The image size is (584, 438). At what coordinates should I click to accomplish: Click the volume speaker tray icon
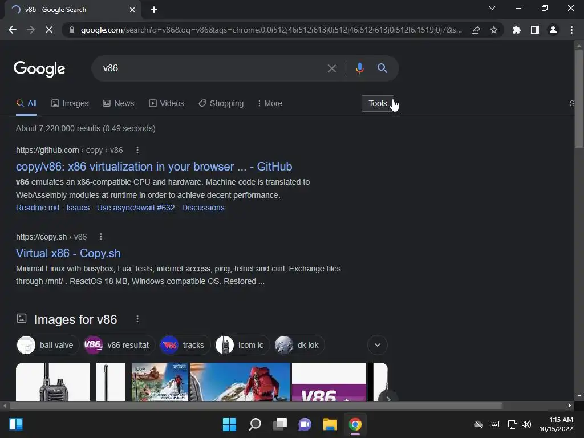click(x=526, y=424)
